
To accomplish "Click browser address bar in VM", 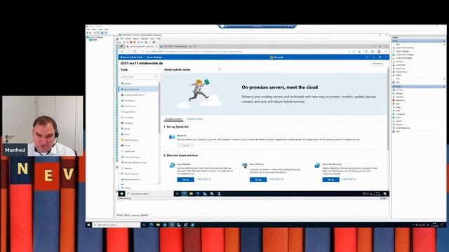I will pyautogui.click(x=243, y=51).
